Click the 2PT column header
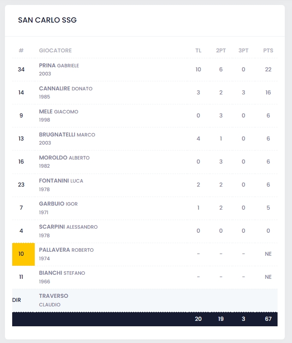The image size is (292, 343). (x=221, y=51)
